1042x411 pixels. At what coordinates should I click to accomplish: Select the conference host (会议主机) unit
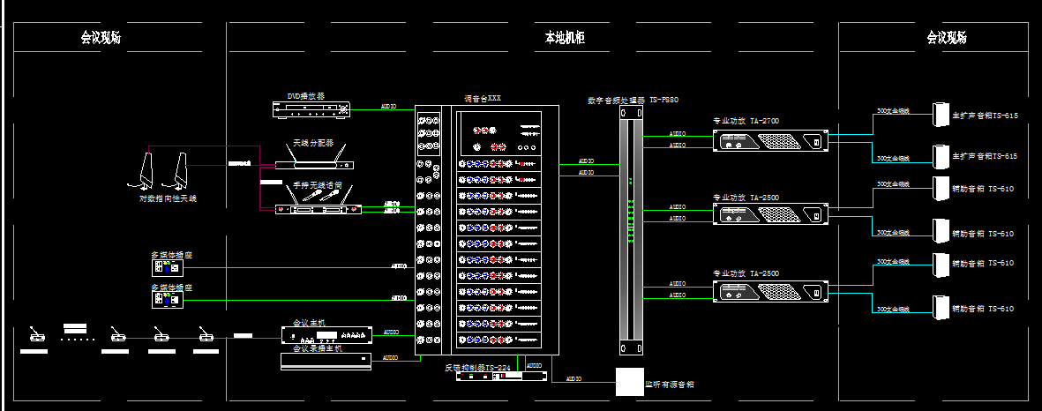click(326, 335)
